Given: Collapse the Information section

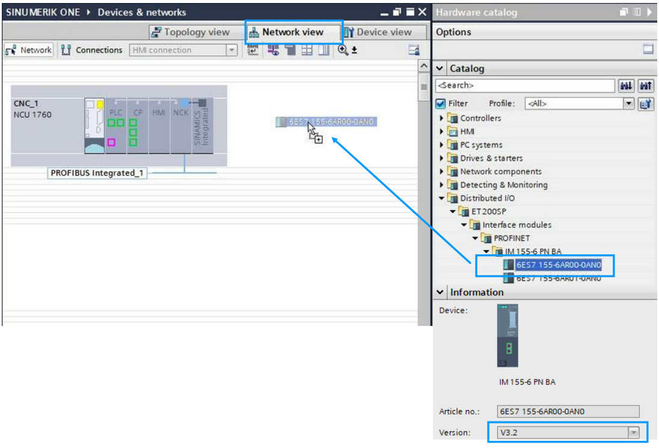Looking at the screenshot, I should point(441,292).
